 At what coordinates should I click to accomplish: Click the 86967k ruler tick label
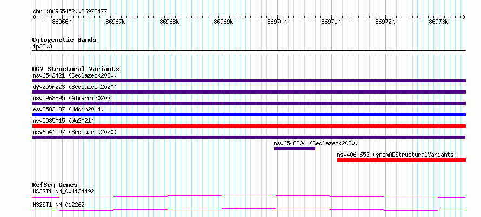pyautogui.click(x=115, y=22)
